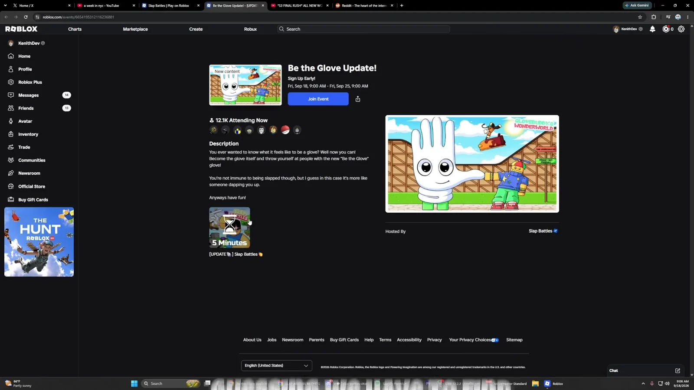Click the Newsroom sidebar icon
Image resolution: width=694 pixels, height=390 pixels.
11,173
